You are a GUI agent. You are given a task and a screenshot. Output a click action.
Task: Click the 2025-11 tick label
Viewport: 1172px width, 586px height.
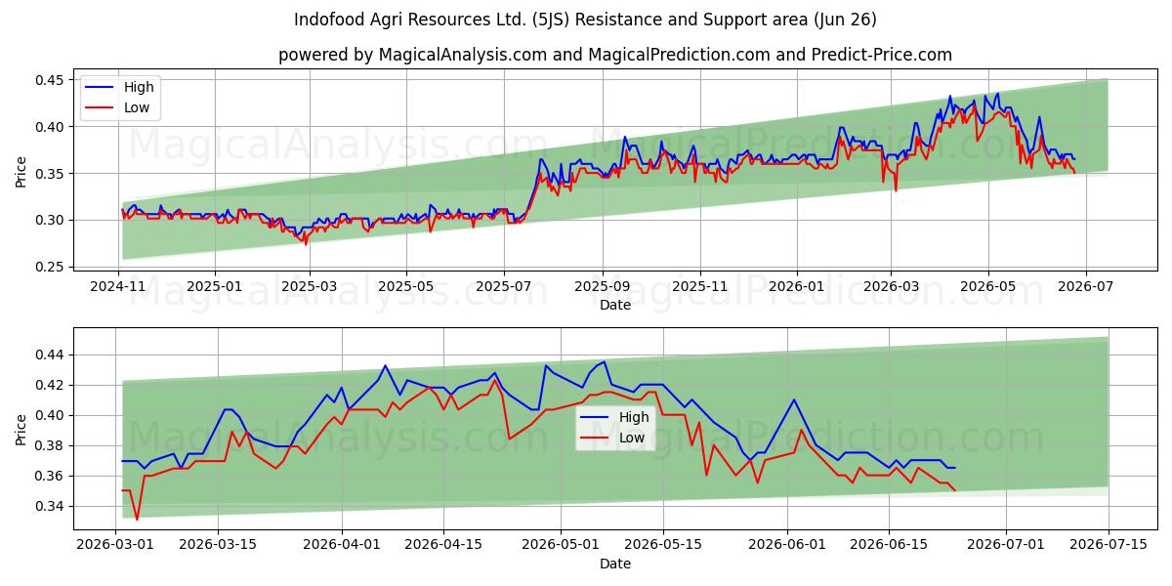[699, 286]
